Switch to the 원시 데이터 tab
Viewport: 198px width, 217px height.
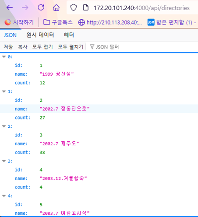point(40,35)
